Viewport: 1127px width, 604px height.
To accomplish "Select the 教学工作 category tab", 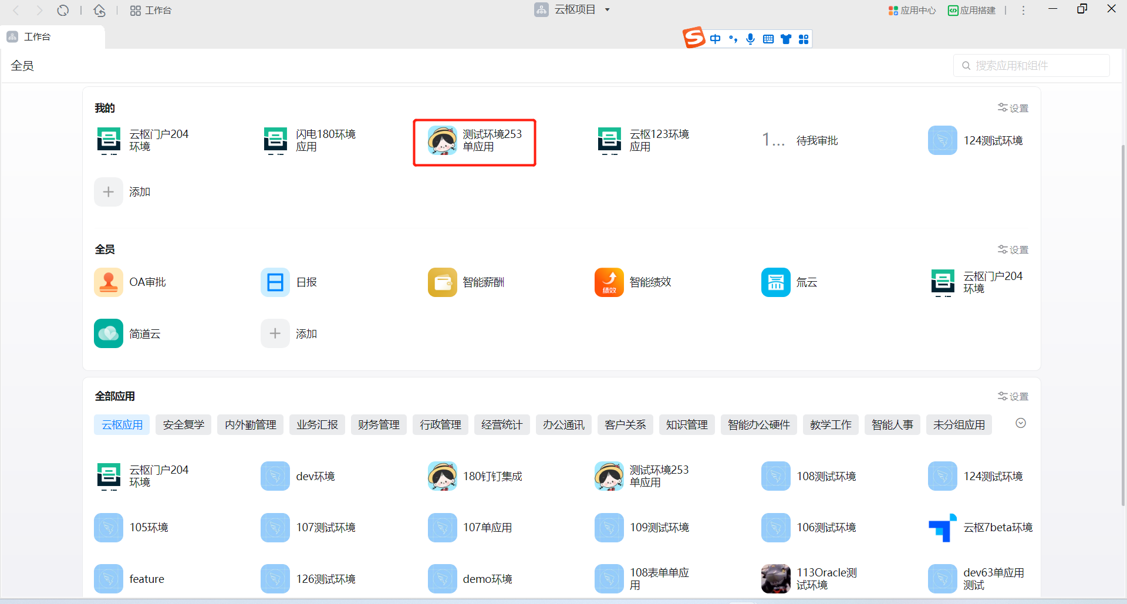I will coord(831,424).
